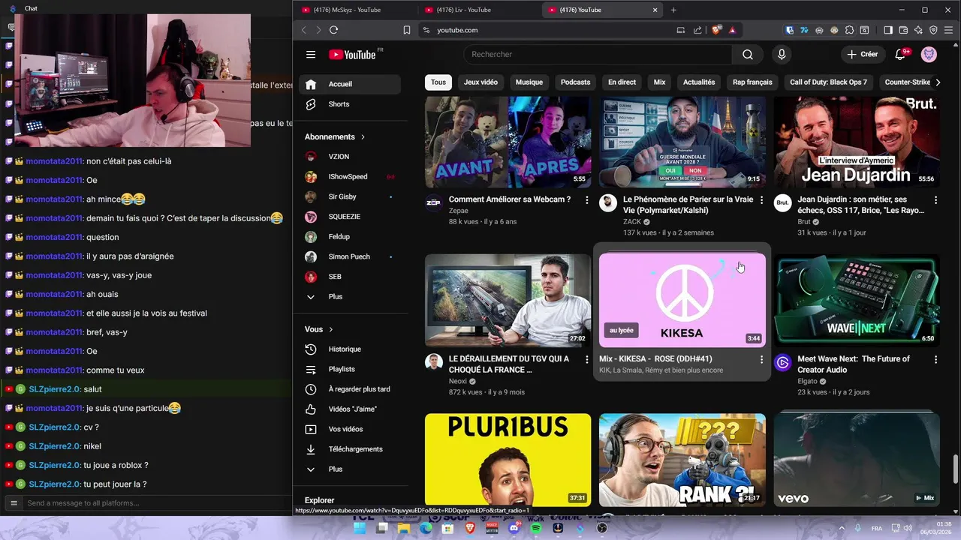
Task: Open the extensions puzzle icon
Action: (x=849, y=30)
